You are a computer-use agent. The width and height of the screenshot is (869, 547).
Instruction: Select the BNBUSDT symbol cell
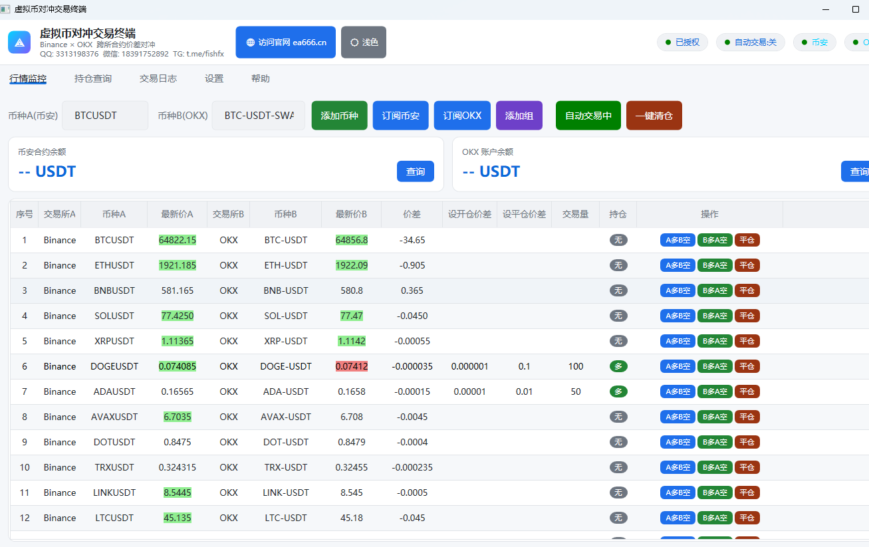click(114, 290)
